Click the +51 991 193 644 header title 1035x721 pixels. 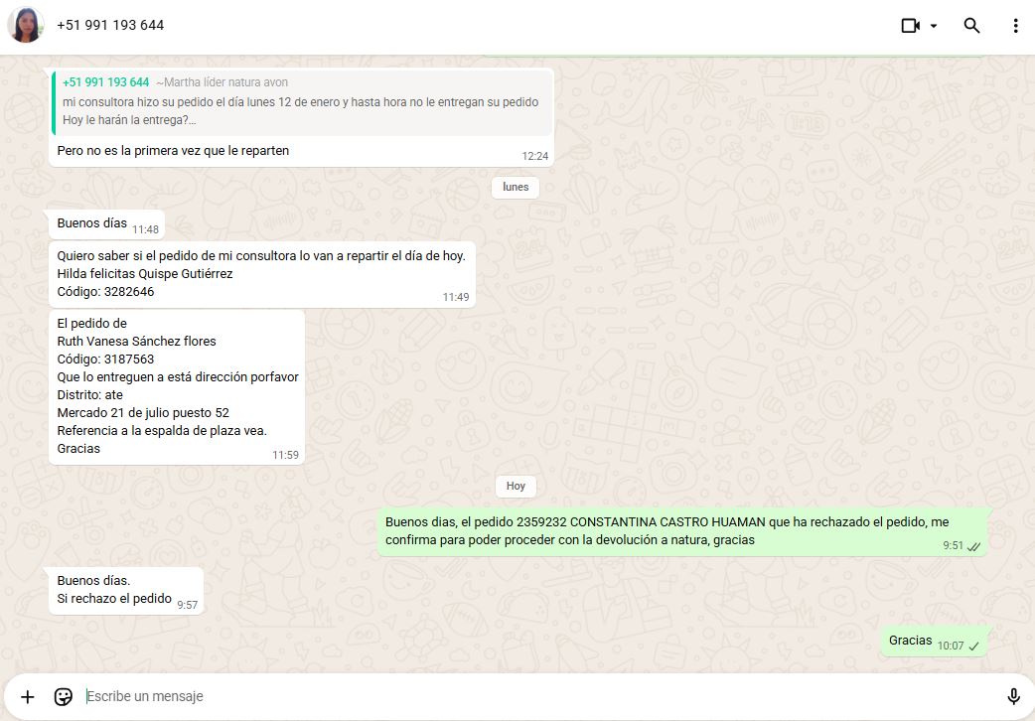[x=110, y=26]
